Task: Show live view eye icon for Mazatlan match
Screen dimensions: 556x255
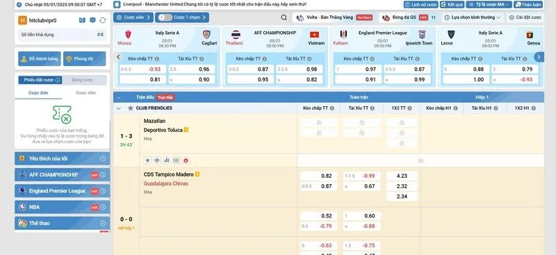Action: coord(157,161)
